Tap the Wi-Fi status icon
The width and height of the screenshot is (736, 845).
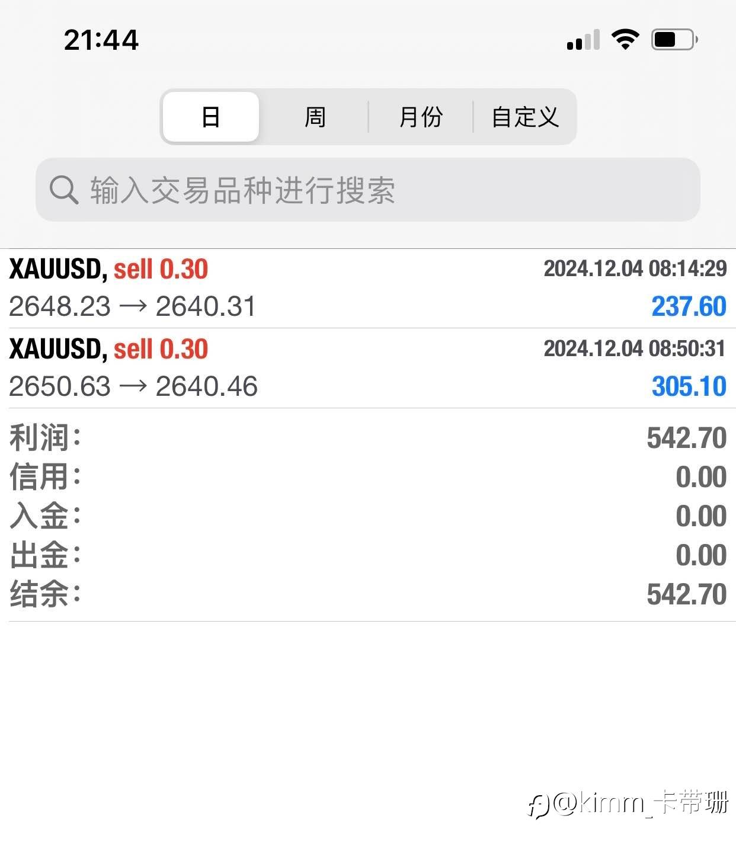pyautogui.click(x=625, y=40)
